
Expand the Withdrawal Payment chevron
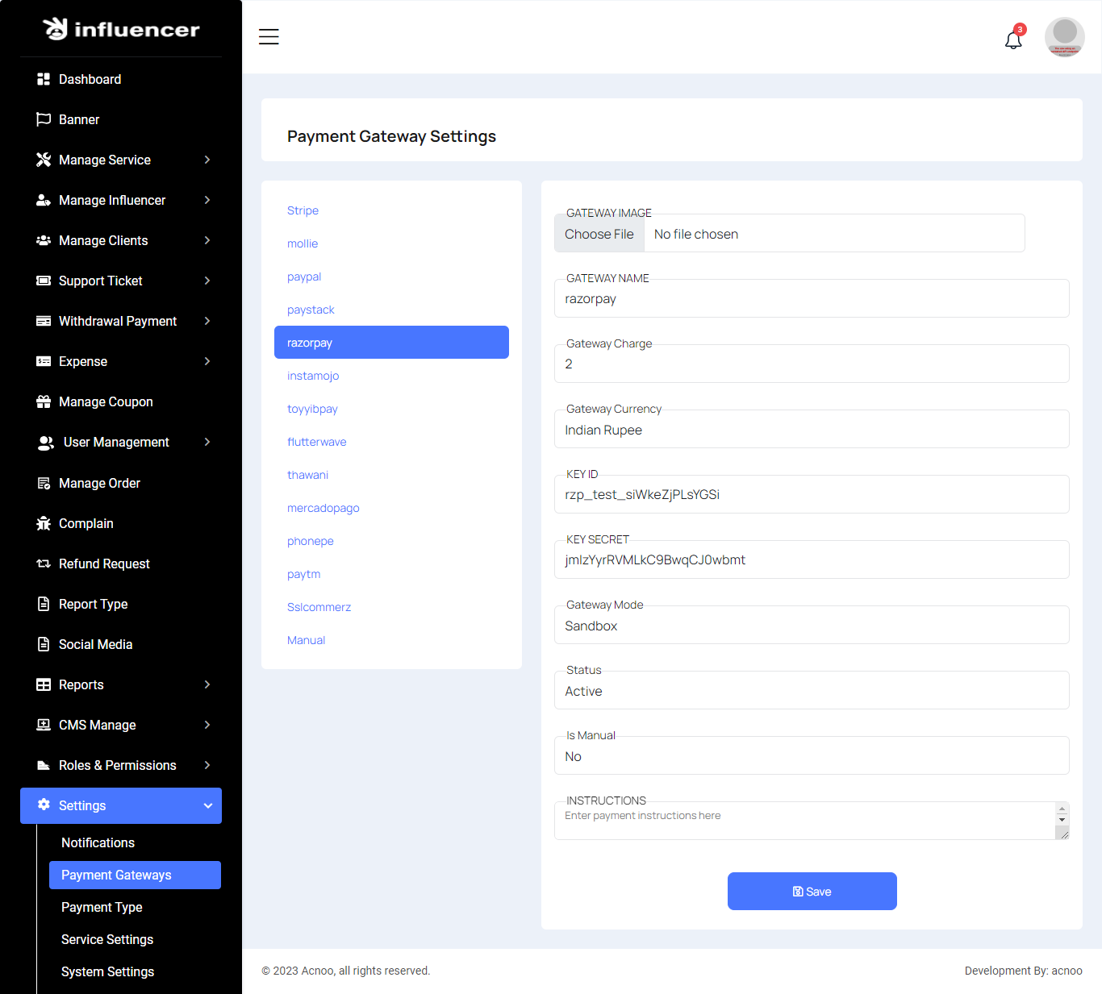(x=207, y=321)
